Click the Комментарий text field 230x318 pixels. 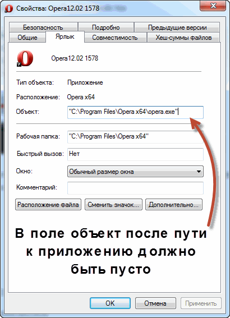tap(135, 188)
